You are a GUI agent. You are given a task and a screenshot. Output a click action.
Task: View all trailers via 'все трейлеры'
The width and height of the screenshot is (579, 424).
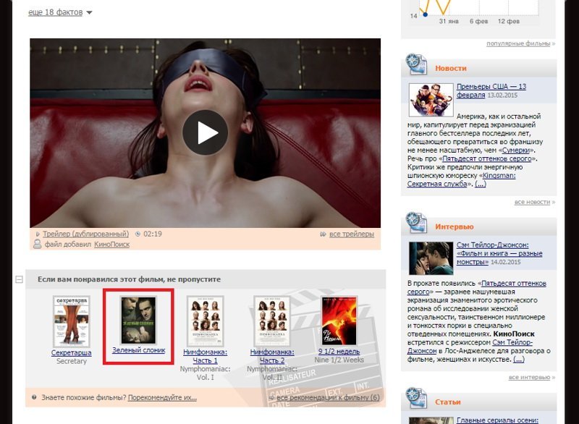tap(351, 234)
